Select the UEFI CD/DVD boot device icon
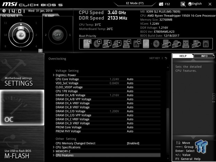 pyautogui.click(x=98, y=44)
